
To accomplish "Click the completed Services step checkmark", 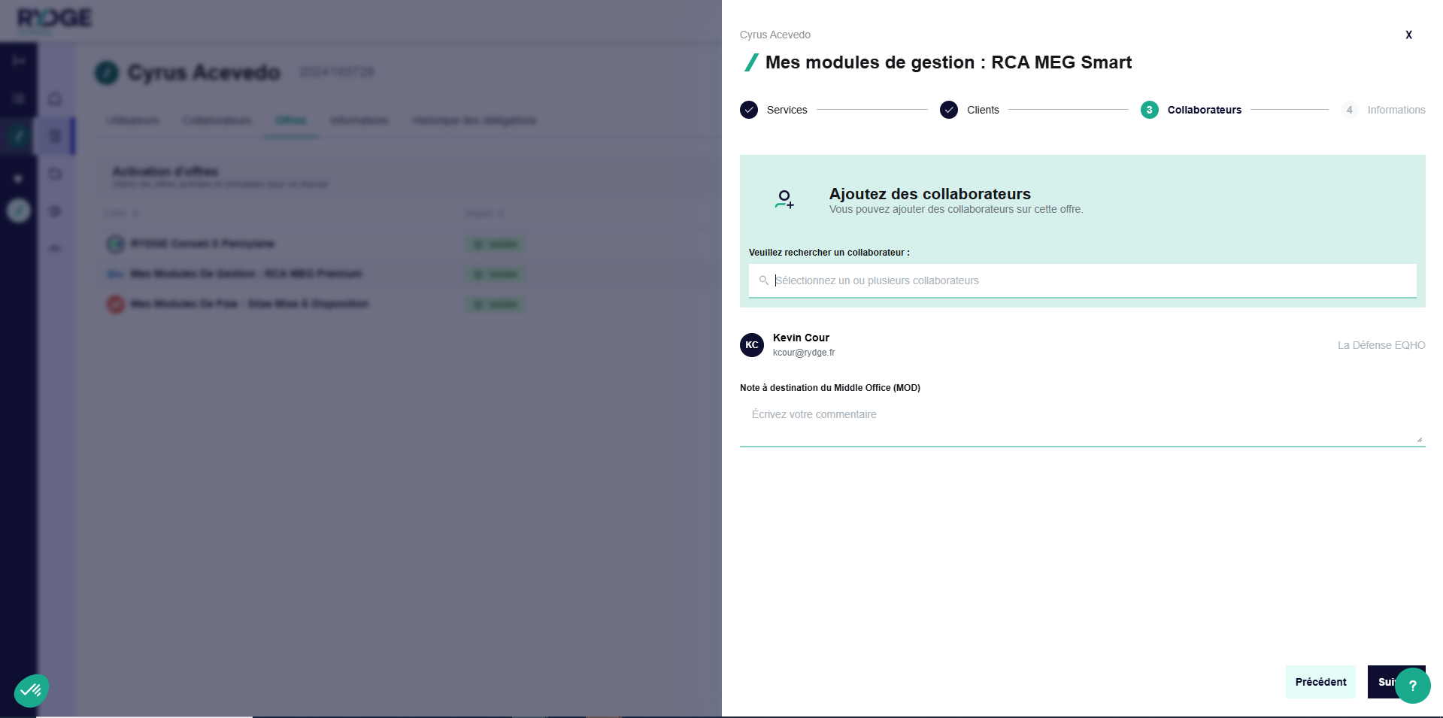I will click(749, 110).
